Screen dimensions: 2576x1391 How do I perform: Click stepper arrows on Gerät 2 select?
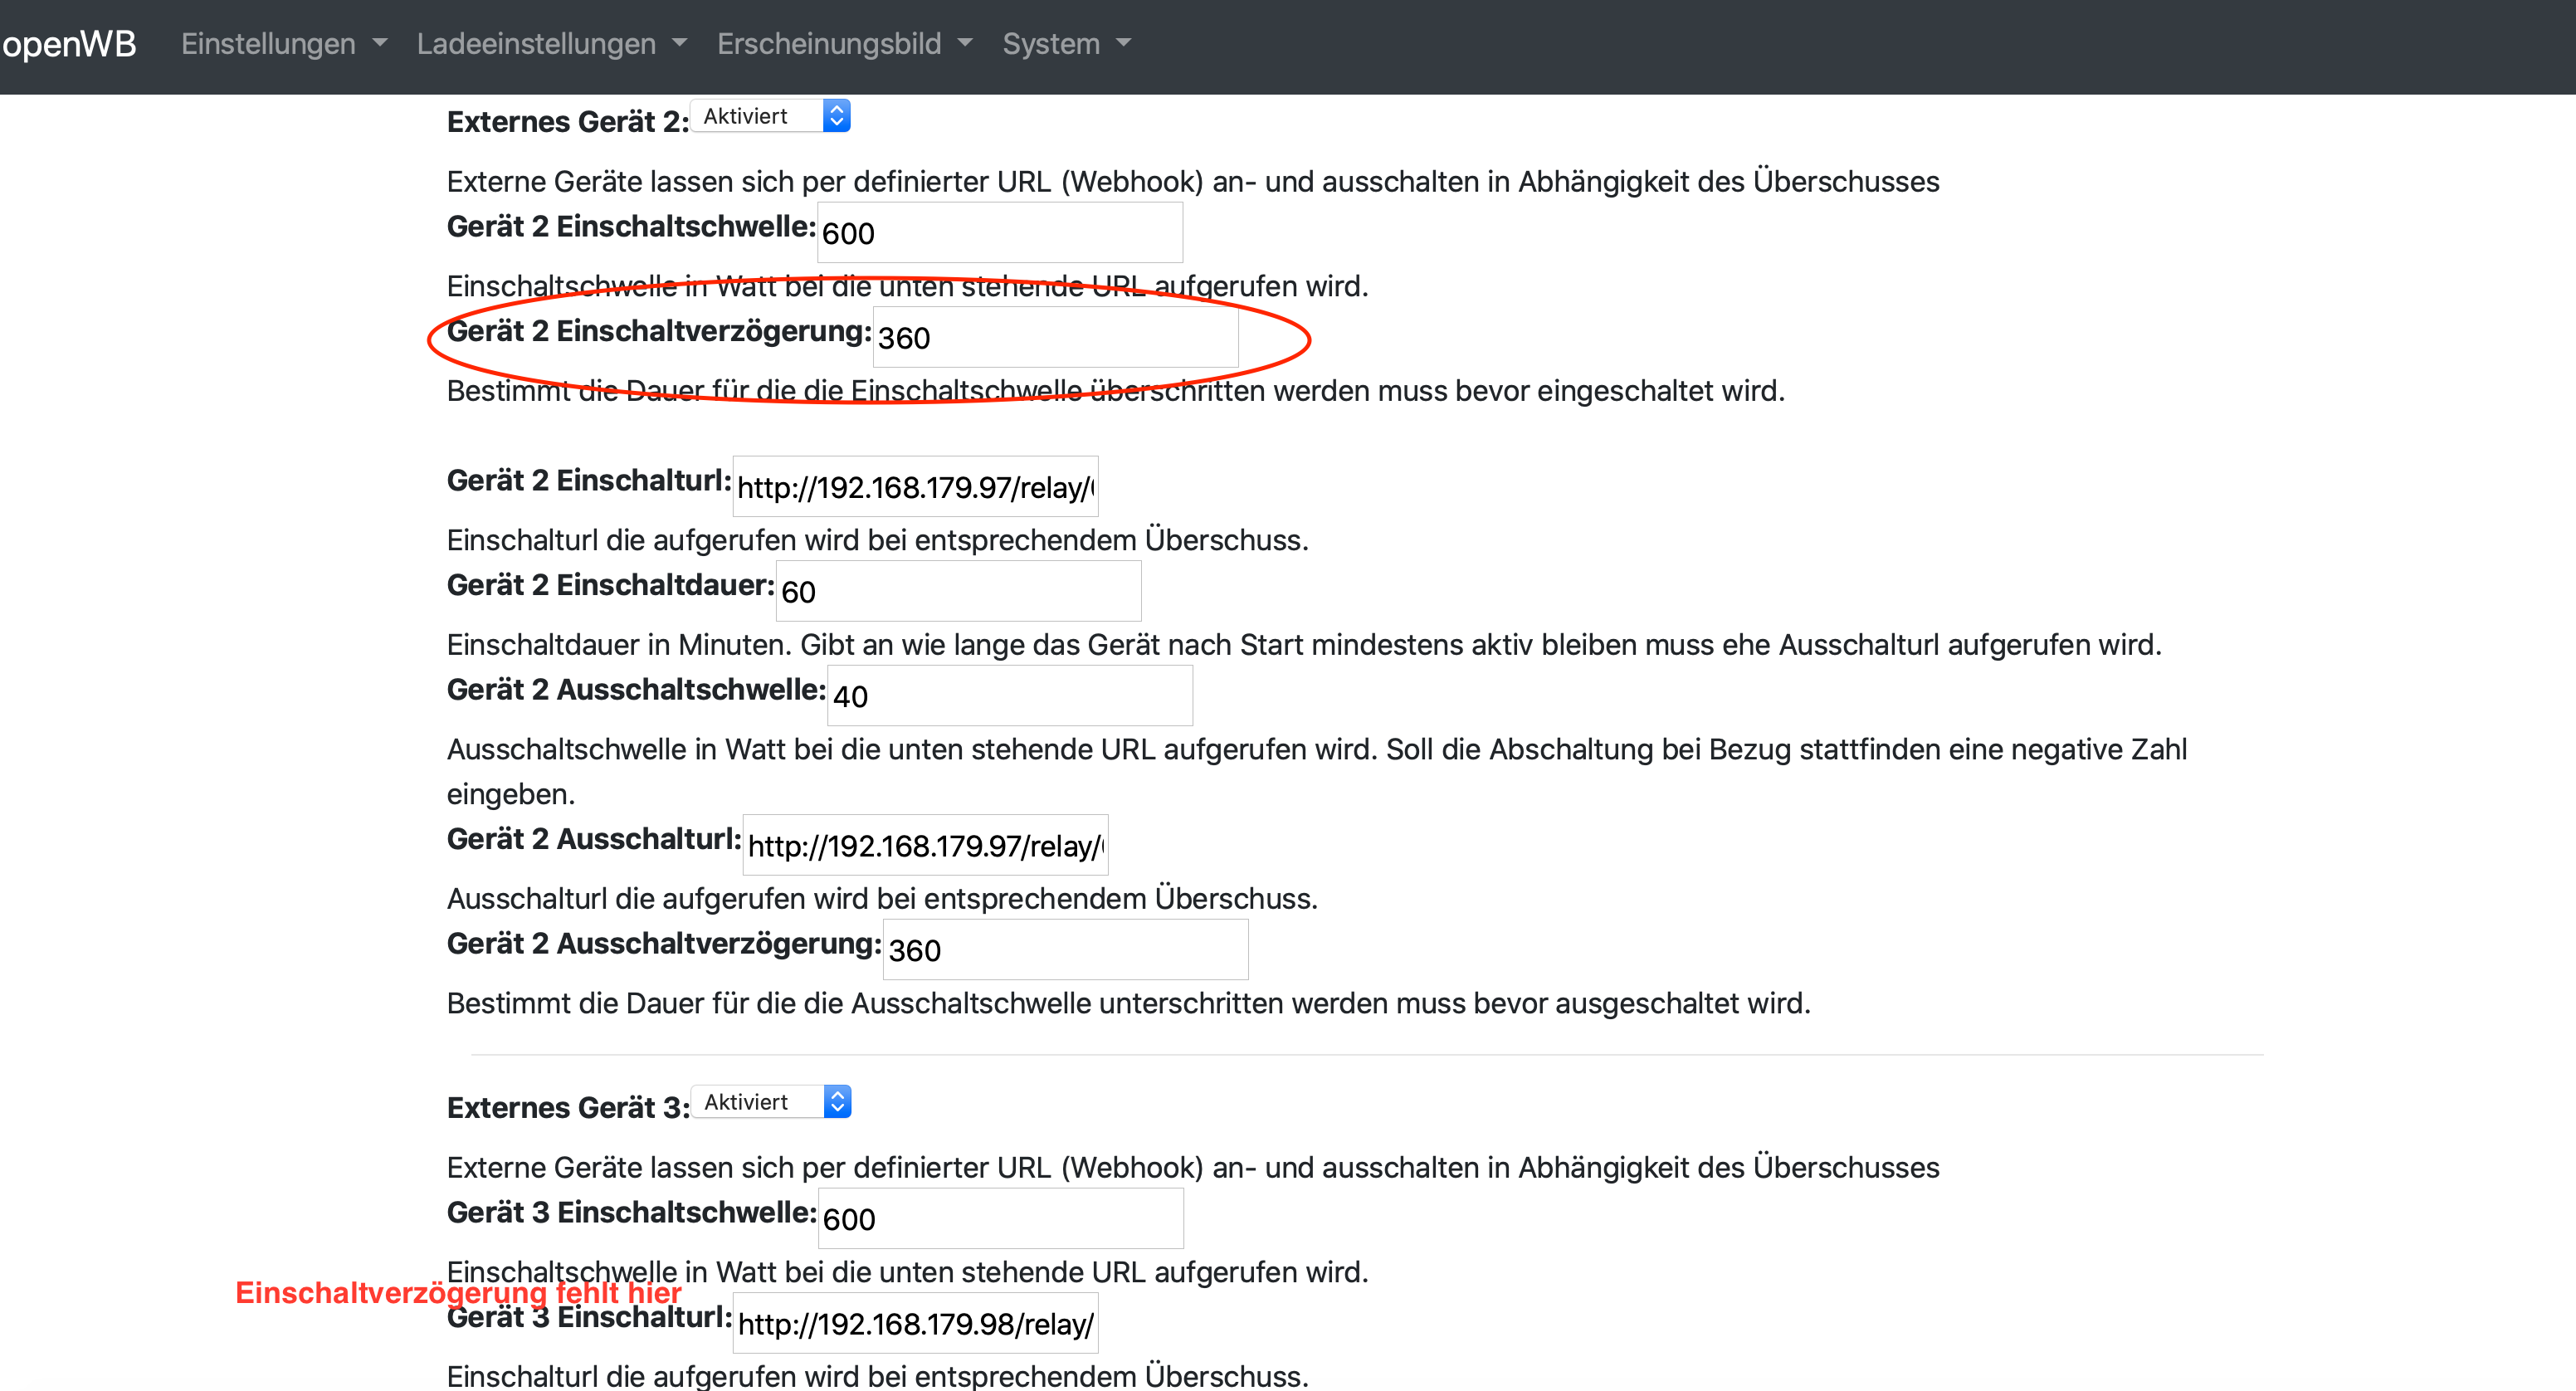(837, 116)
